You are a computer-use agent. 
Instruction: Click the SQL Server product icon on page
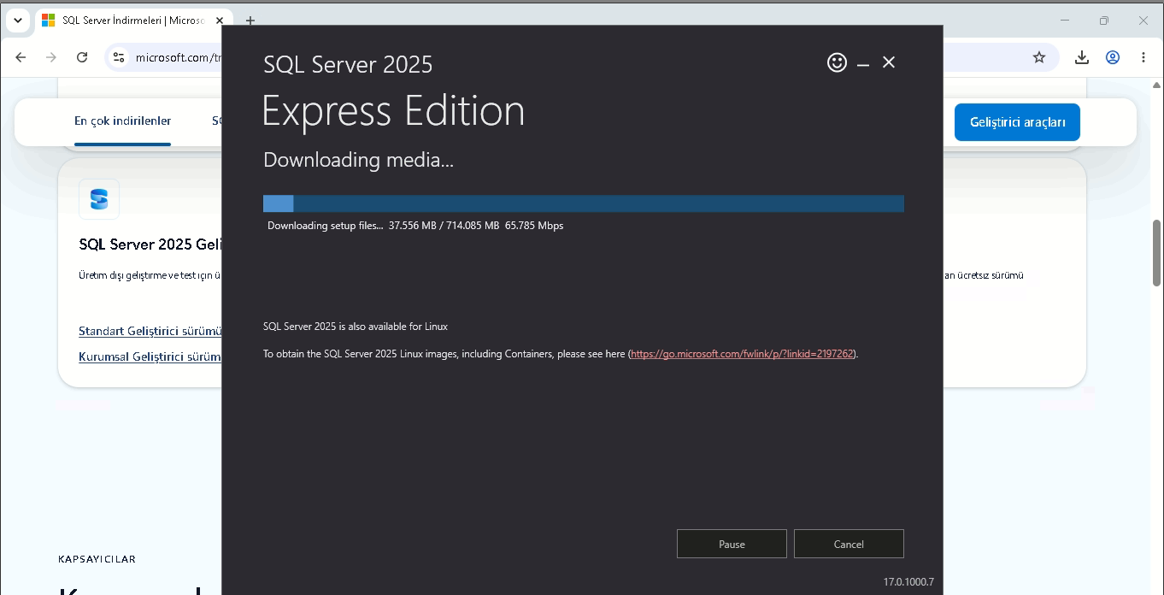pos(99,199)
